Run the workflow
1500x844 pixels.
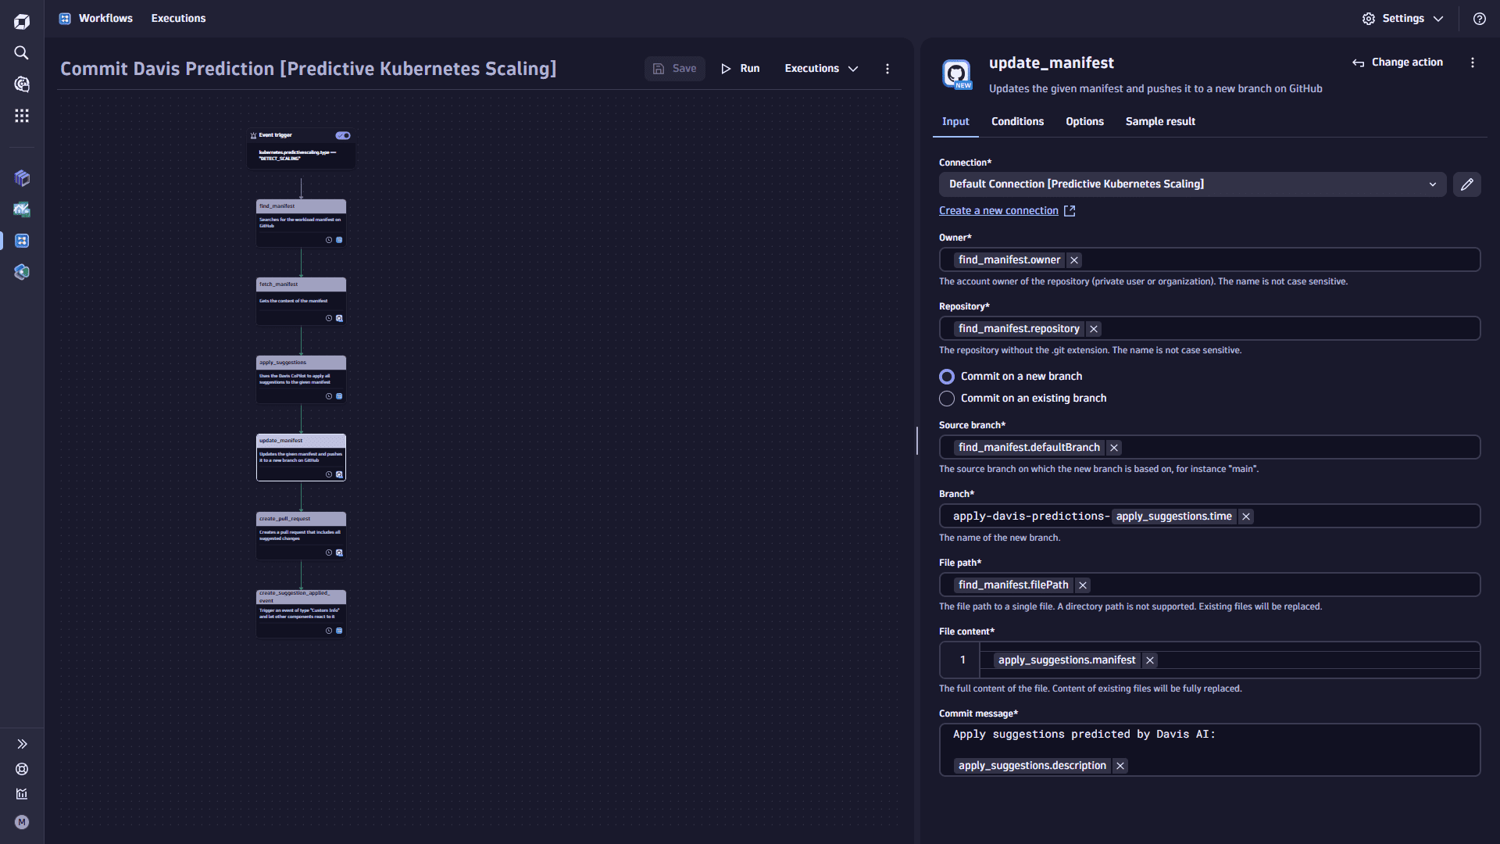tap(740, 69)
